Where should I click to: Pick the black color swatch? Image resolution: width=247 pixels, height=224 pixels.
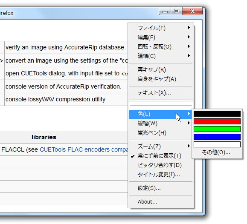tap(217, 114)
